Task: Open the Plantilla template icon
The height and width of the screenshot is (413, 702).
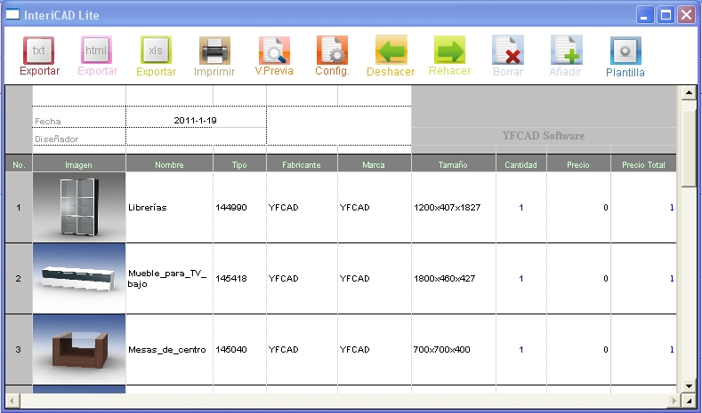Action: coord(625,57)
